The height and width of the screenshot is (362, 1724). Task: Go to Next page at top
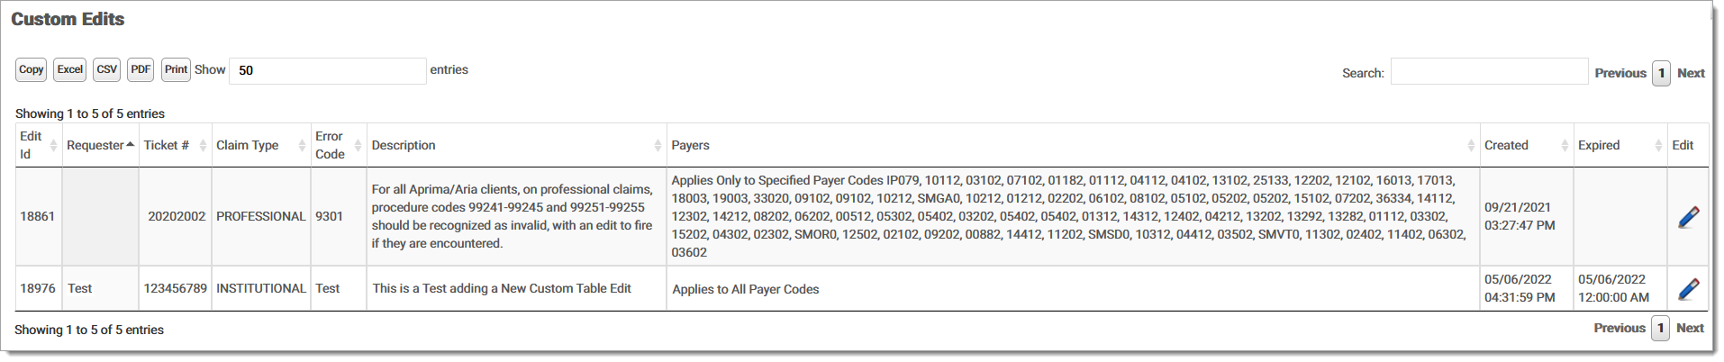(1691, 73)
